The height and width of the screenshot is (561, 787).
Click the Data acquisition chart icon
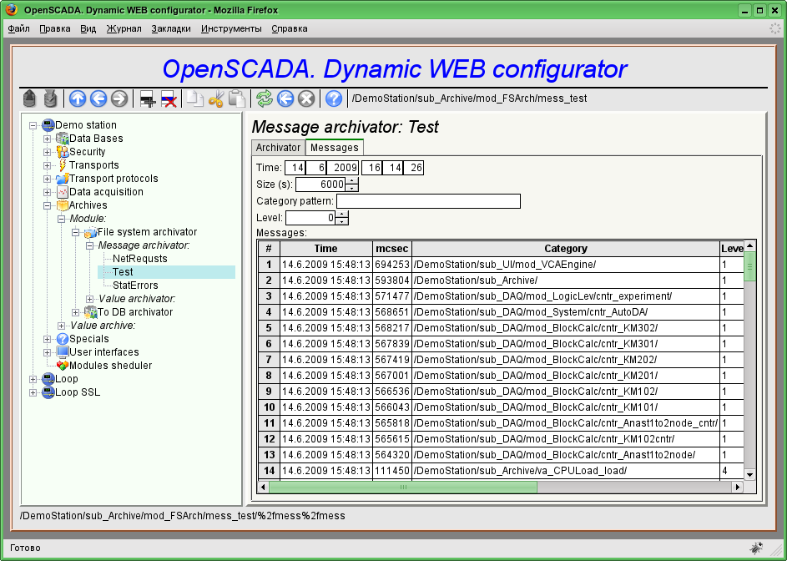point(63,192)
